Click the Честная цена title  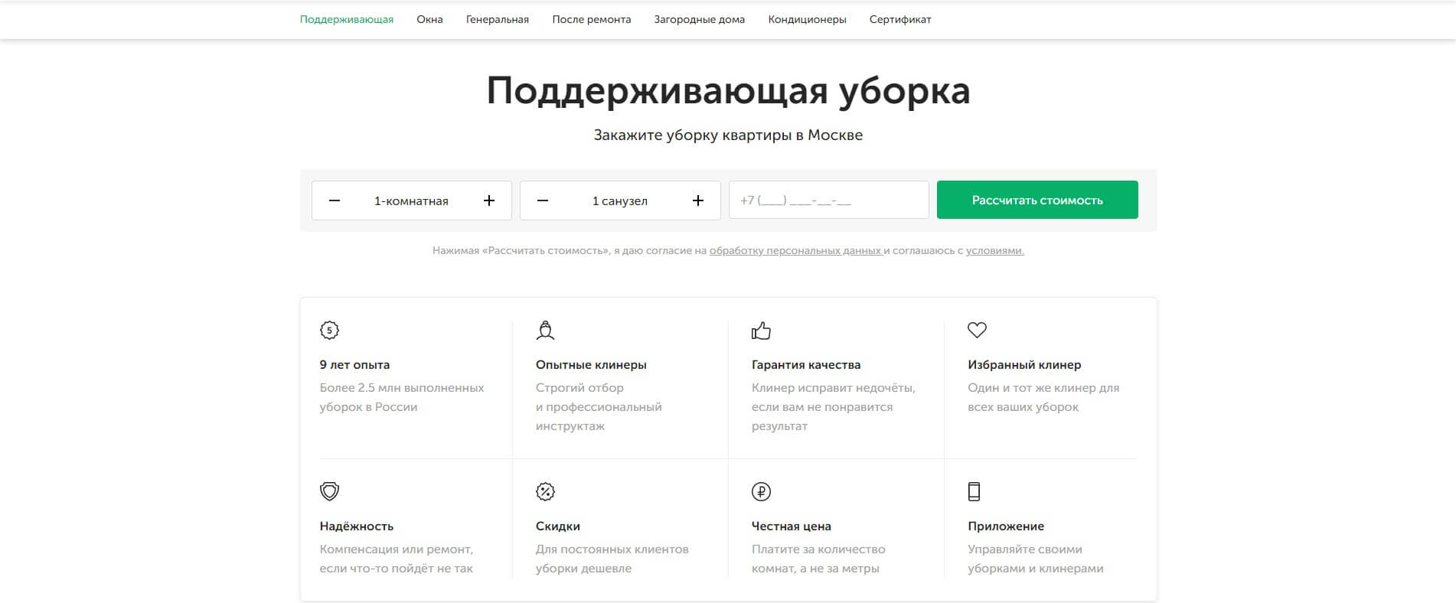pos(792,526)
